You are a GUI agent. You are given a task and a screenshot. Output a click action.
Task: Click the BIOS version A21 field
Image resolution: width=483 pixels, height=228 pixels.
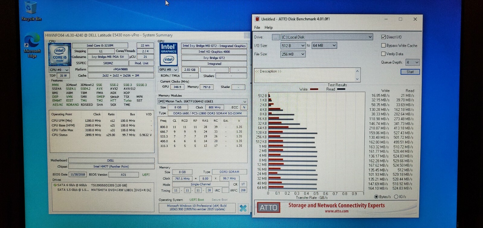tap(123, 175)
